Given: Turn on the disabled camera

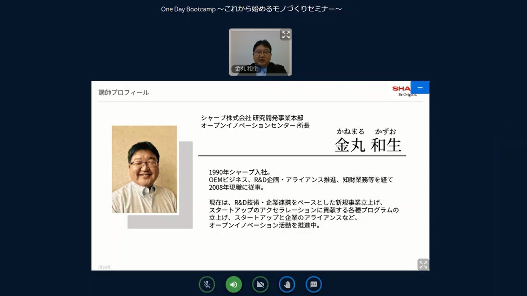Looking at the screenshot, I should point(260,284).
